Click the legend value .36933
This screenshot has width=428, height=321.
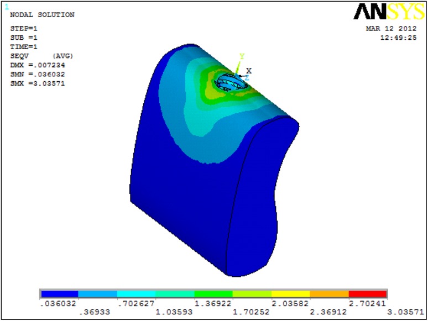click(95, 312)
